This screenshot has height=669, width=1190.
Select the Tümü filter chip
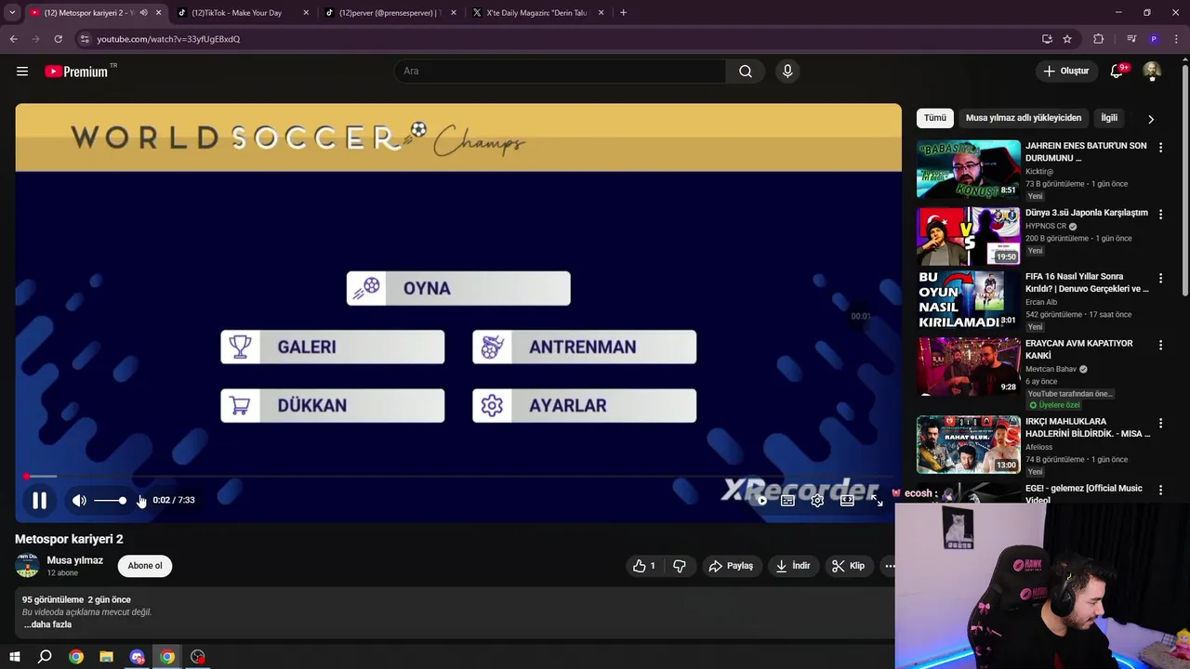935,118
